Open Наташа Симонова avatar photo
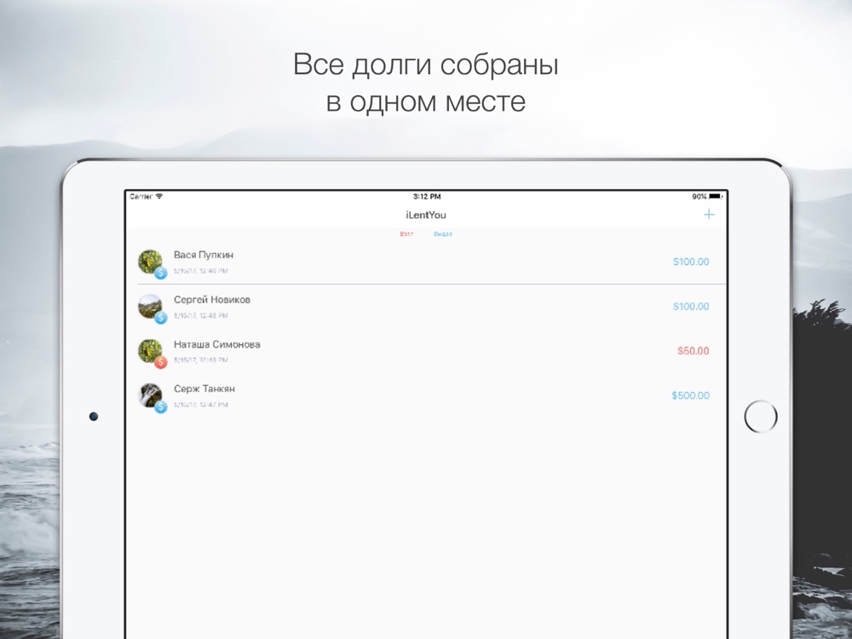Viewport: 852px width, 639px height. (150, 351)
